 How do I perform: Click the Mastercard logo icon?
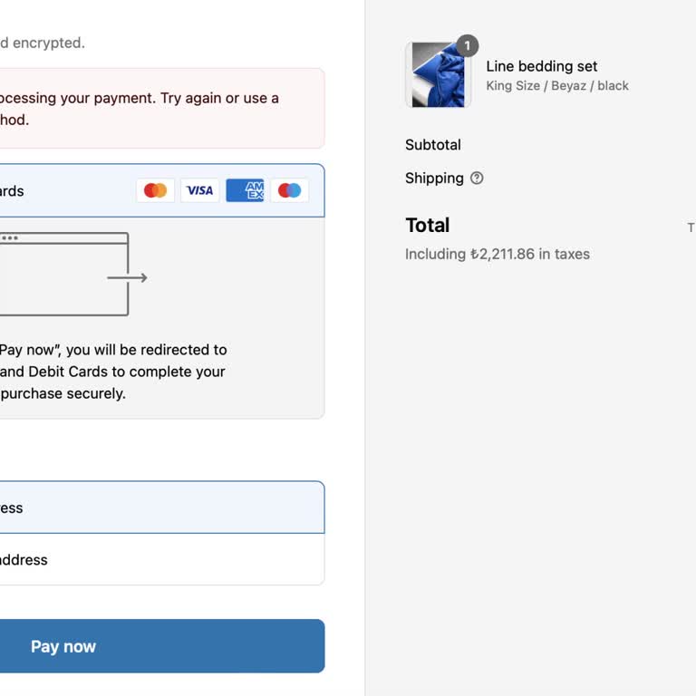155,190
